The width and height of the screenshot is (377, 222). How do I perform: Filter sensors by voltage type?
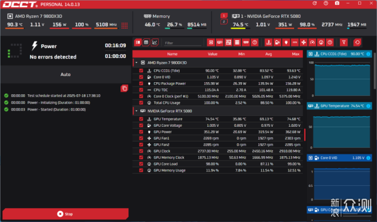277,42
